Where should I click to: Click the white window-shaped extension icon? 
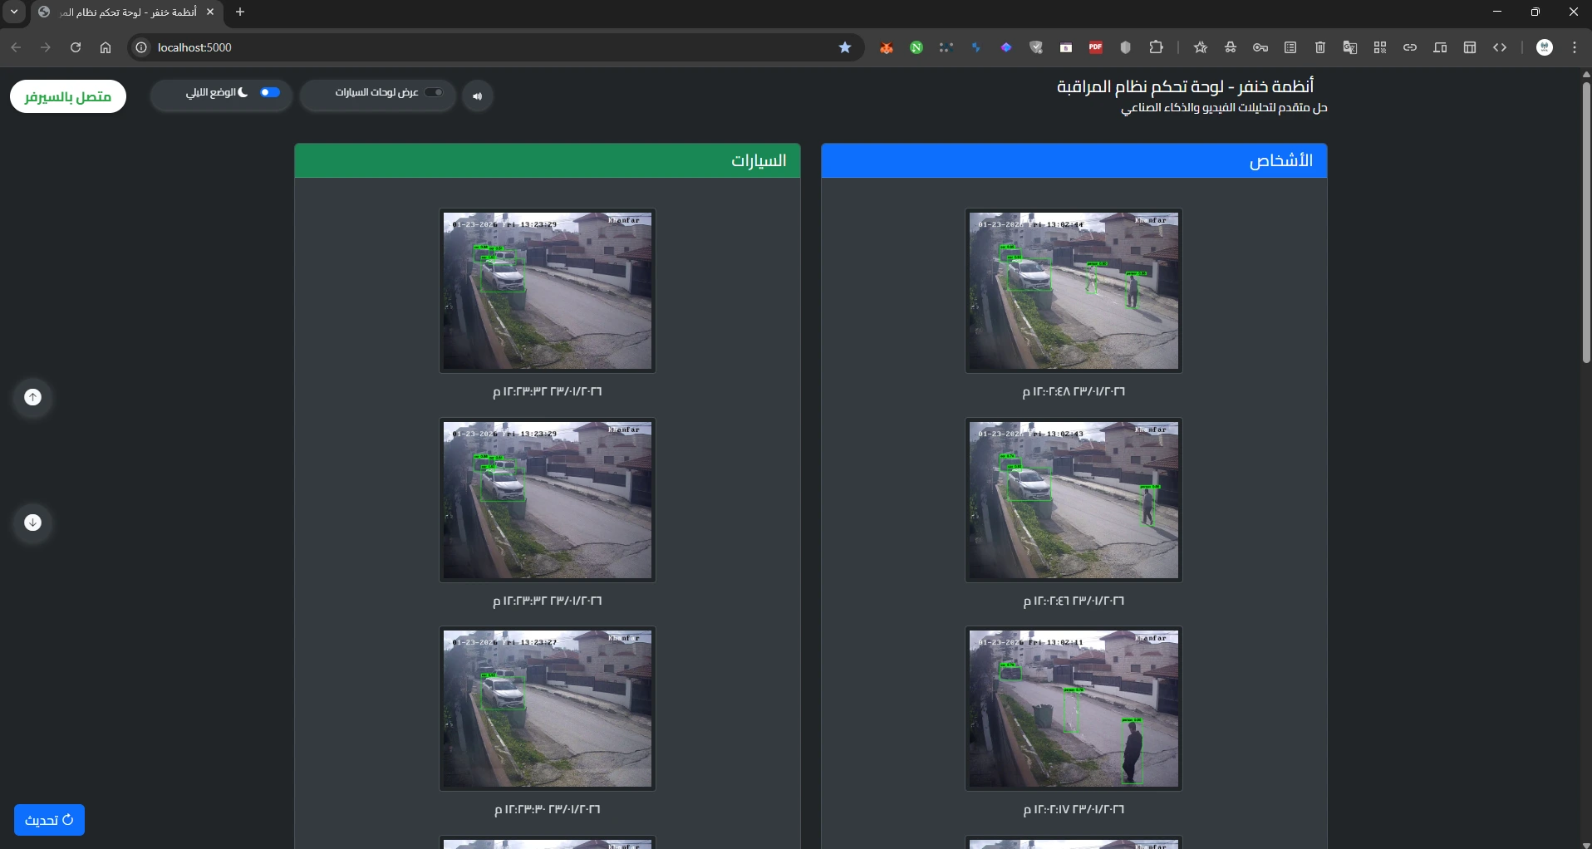[x=1066, y=48]
